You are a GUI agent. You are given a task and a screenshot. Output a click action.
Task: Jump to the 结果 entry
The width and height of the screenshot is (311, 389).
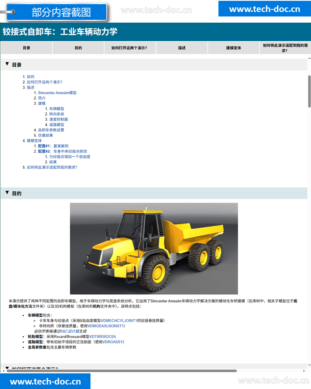click(53, 162)
